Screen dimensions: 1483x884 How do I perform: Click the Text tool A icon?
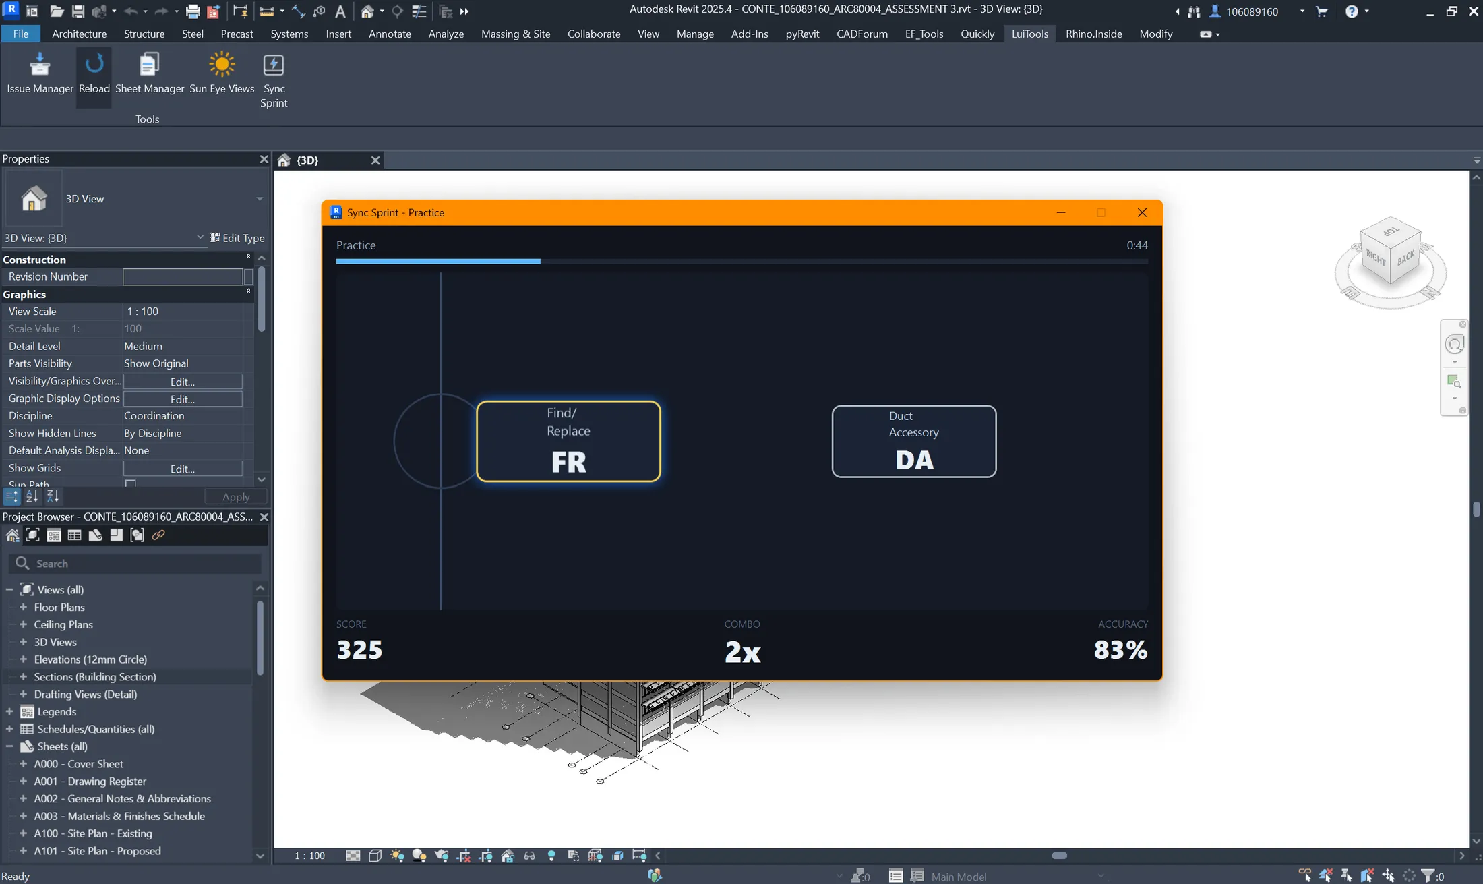pyautogui.click(x=340, y=11)
